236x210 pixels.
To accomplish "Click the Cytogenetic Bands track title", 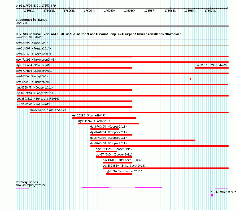I will 32,20.
